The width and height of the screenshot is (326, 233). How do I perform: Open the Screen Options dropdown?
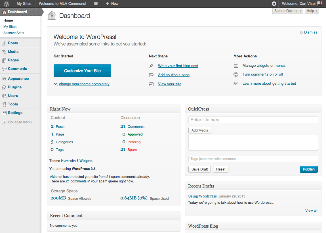pyautogui.click(x=287, y=11)
